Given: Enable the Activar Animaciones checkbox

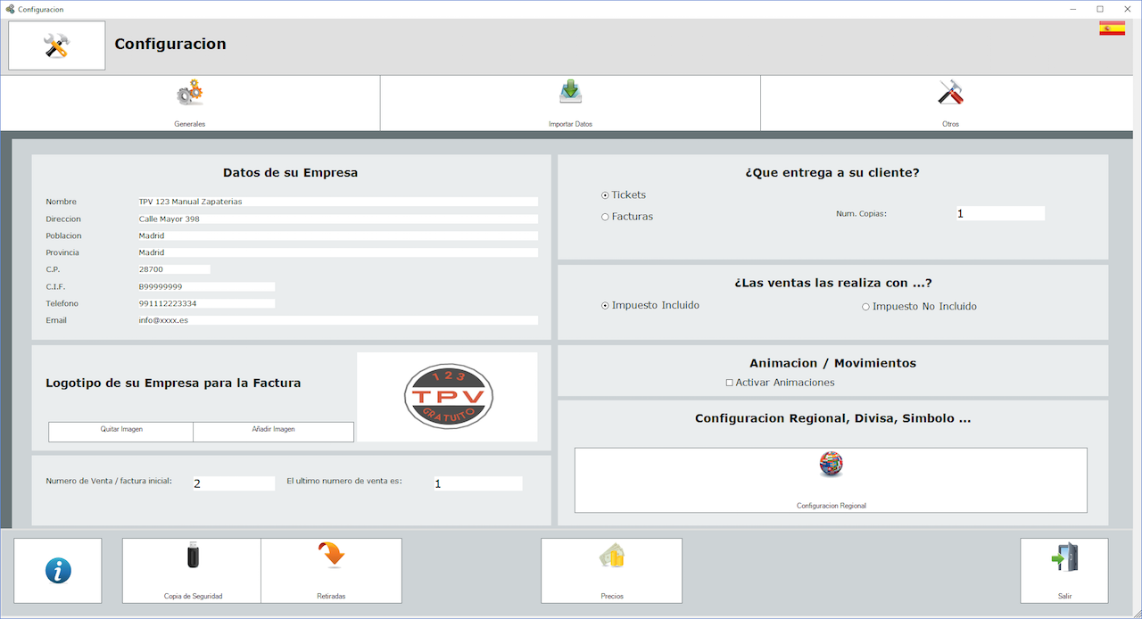Looking at the screenshot, I should click(729, 383).
